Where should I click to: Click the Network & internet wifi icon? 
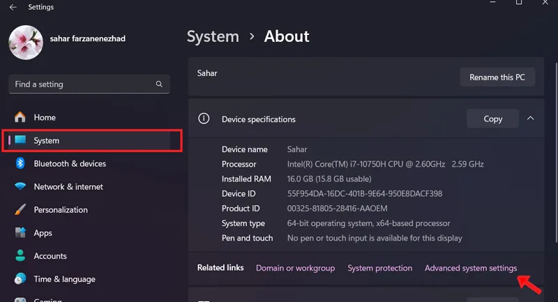(20, 186)
